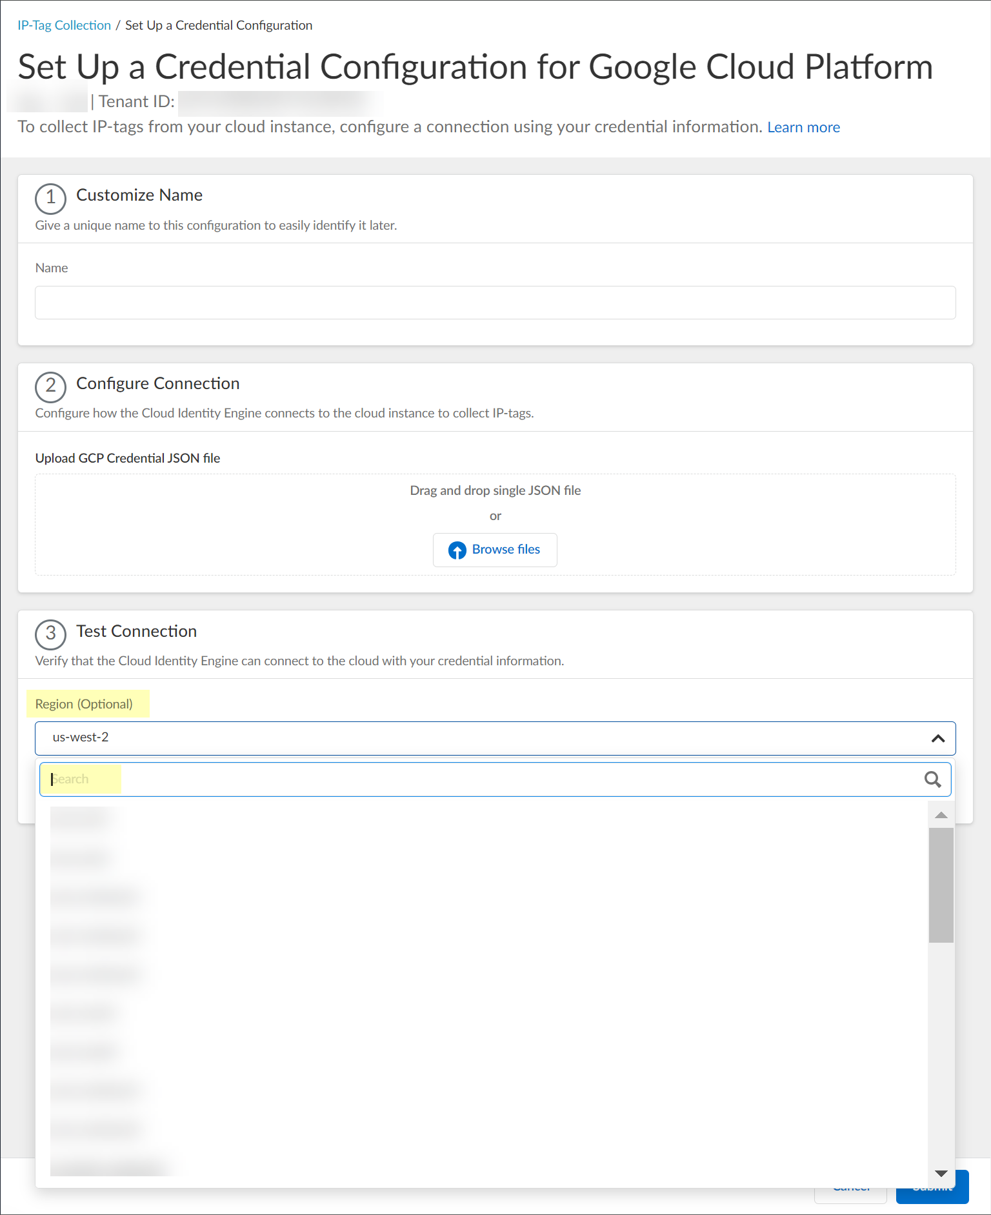Collapse the Region dropdown showing us-west-2
This screenshot has width=991, height=1215.
[x=495, y=738]
